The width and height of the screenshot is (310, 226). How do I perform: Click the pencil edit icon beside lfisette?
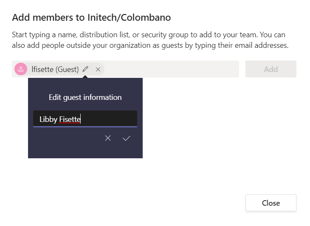click(85, 69)
